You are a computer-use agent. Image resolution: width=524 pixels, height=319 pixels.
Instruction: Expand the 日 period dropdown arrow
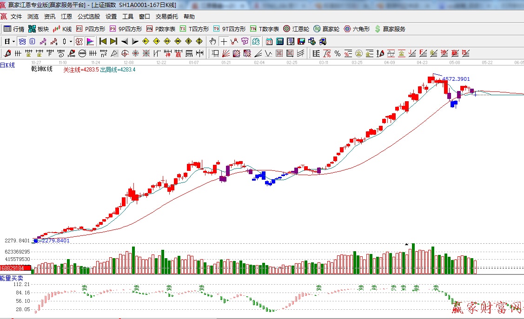(x=14, y=41)
